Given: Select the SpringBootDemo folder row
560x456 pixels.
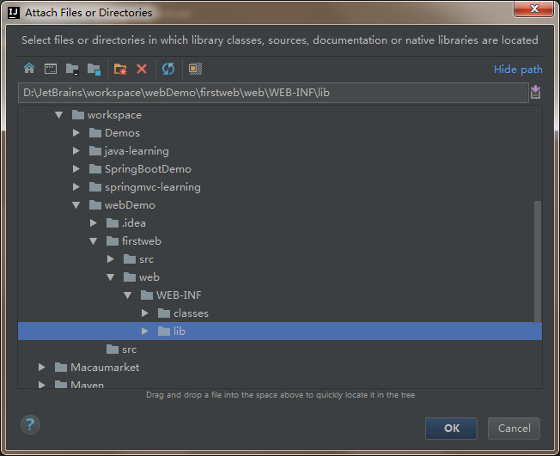Looking at the screenshot, I should (x=280, y=169).
